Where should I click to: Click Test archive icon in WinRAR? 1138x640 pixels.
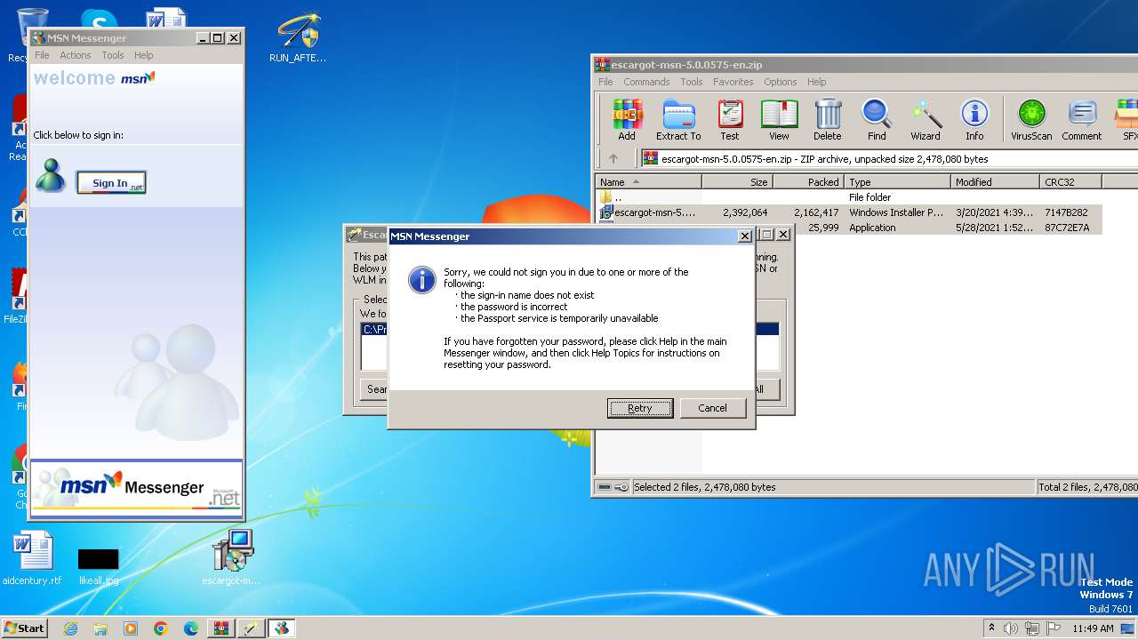click(730, 120)
